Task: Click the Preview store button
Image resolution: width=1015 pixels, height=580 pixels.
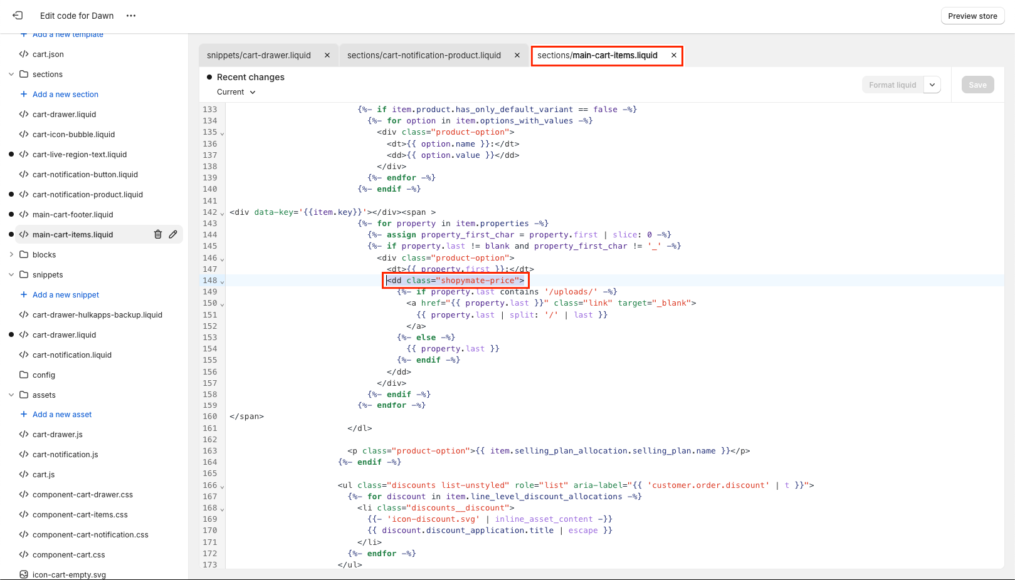Action: (972, 16)
